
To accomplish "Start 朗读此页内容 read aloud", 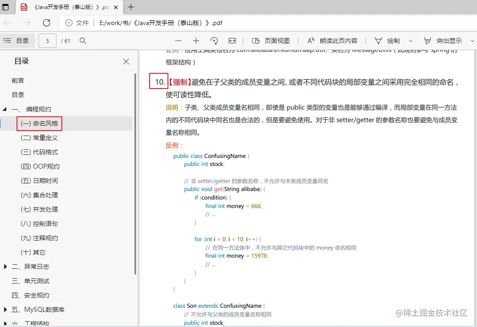I will coord(333,40).
